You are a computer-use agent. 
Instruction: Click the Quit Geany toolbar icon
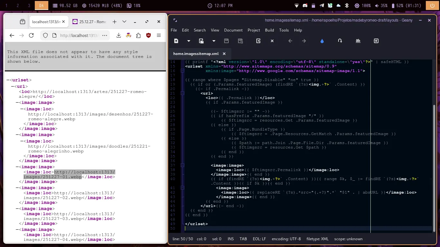[376, 41]
